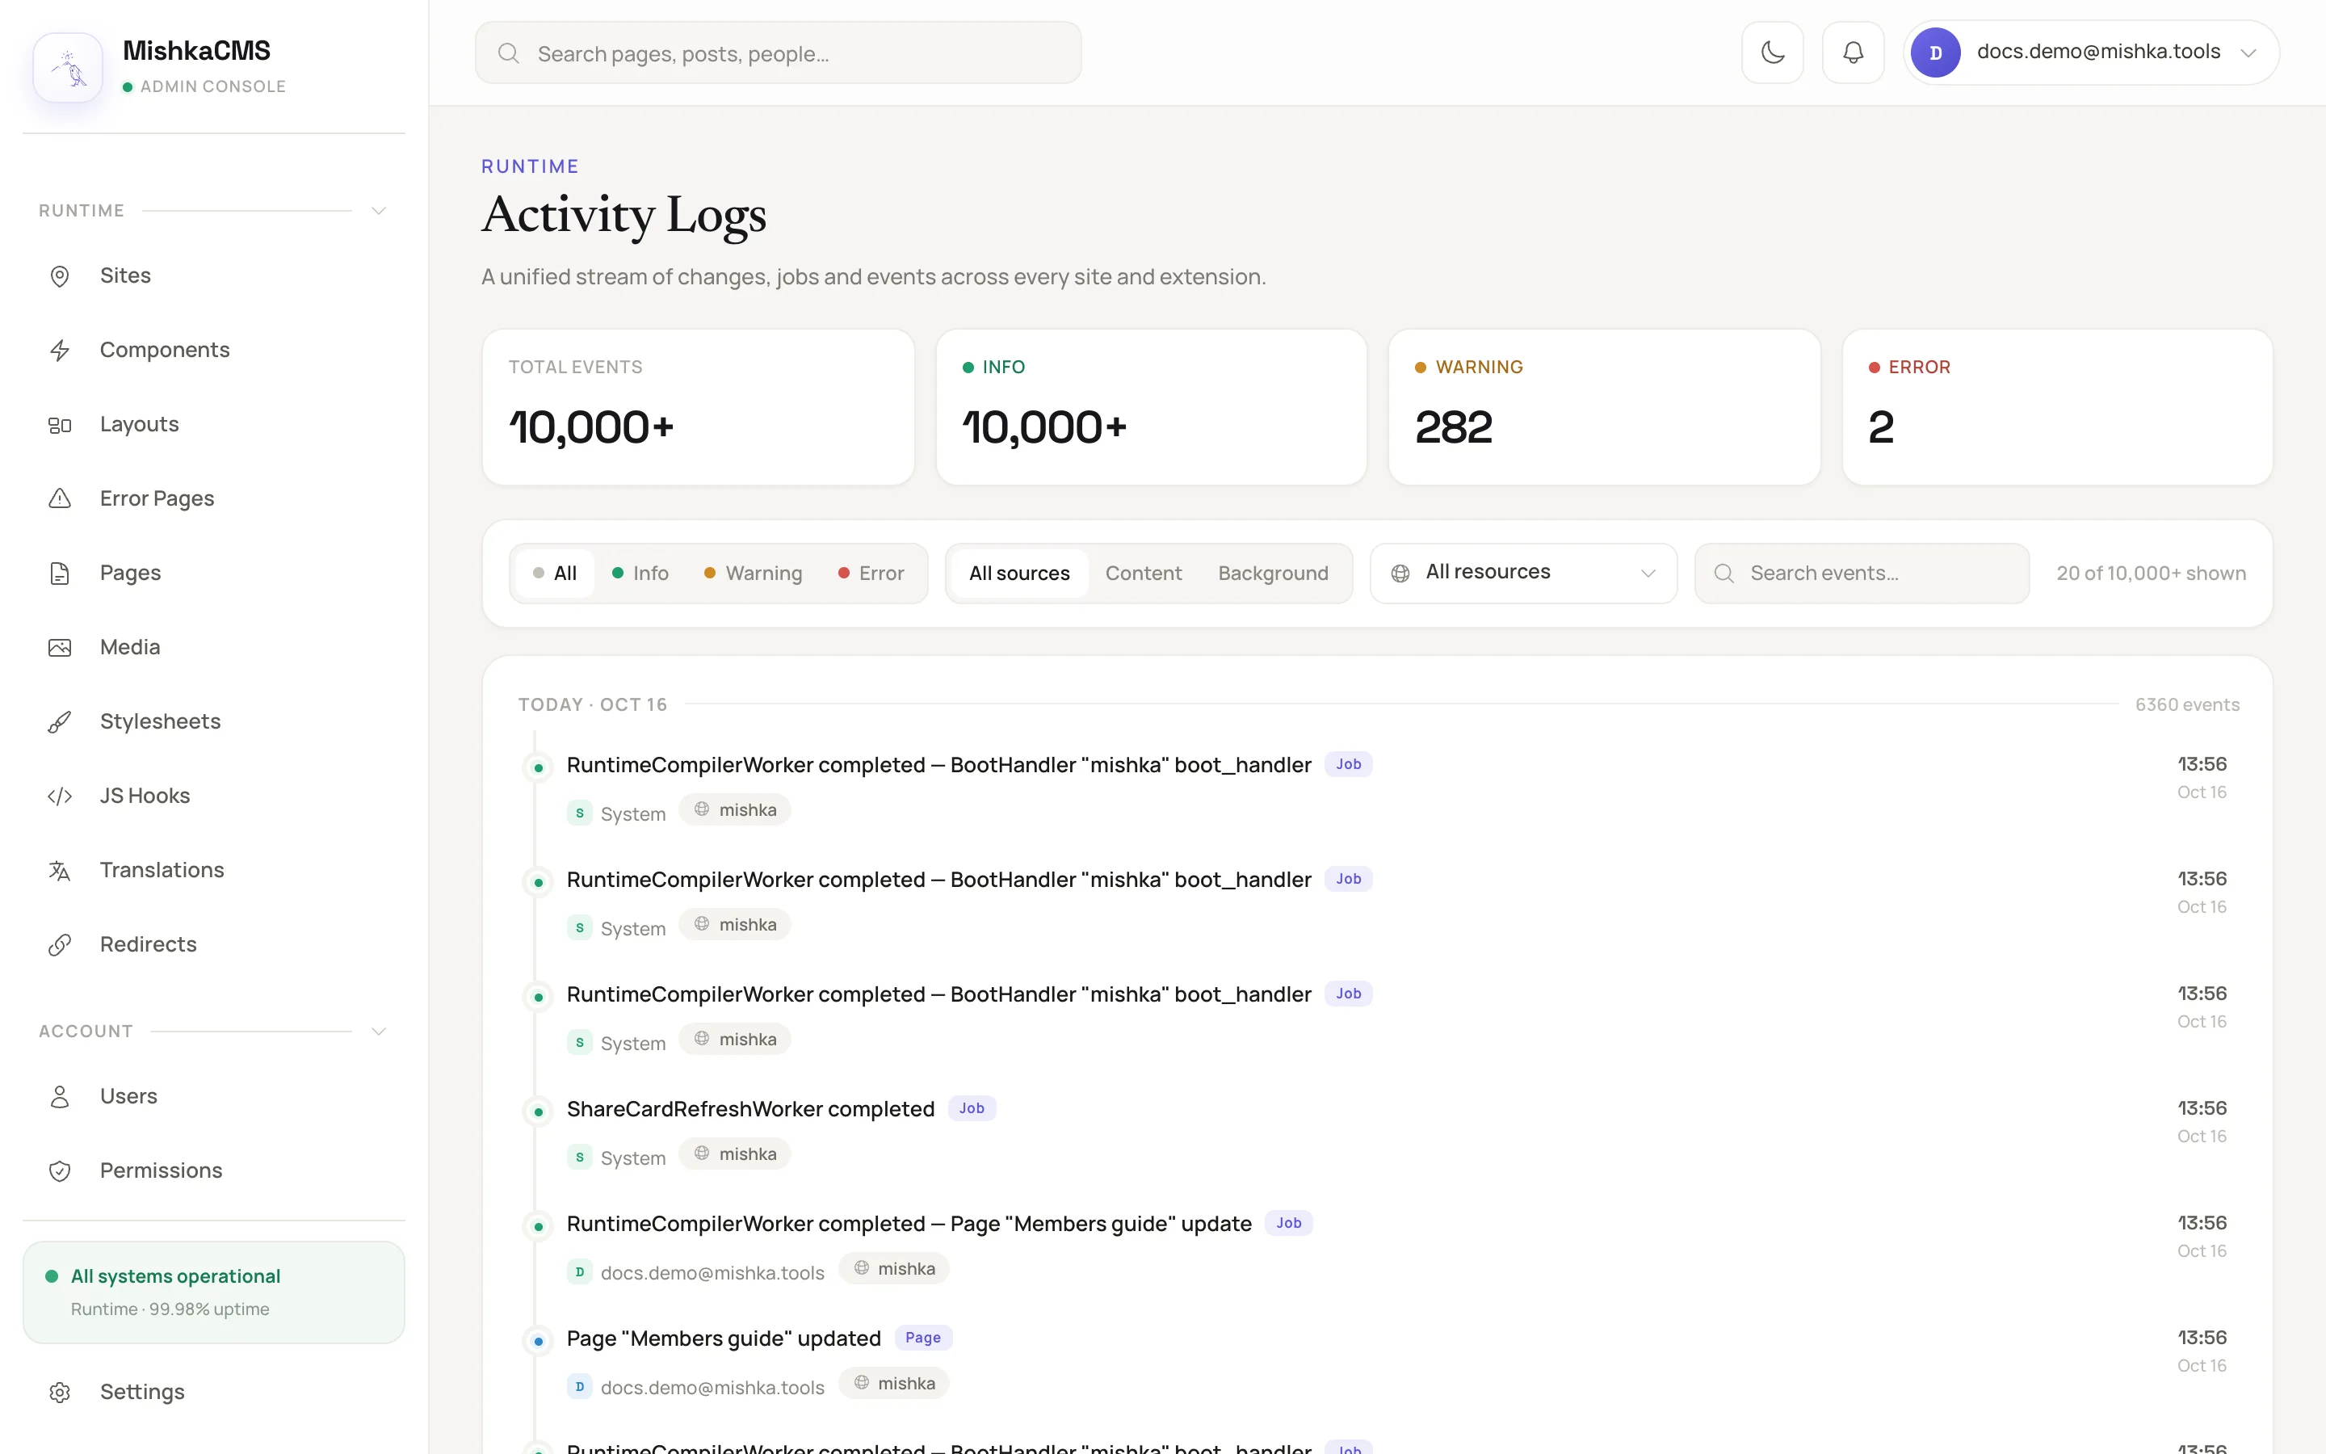This screenshot has height=1454, width=2326.
Task: Open the All resources dropdown
Action: [1523, 574]
